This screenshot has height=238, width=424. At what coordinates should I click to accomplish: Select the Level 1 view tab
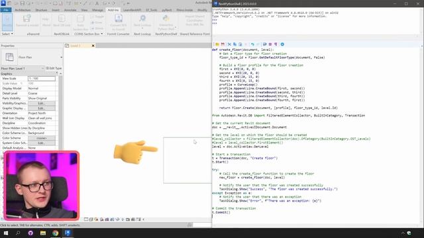[76, 46]
